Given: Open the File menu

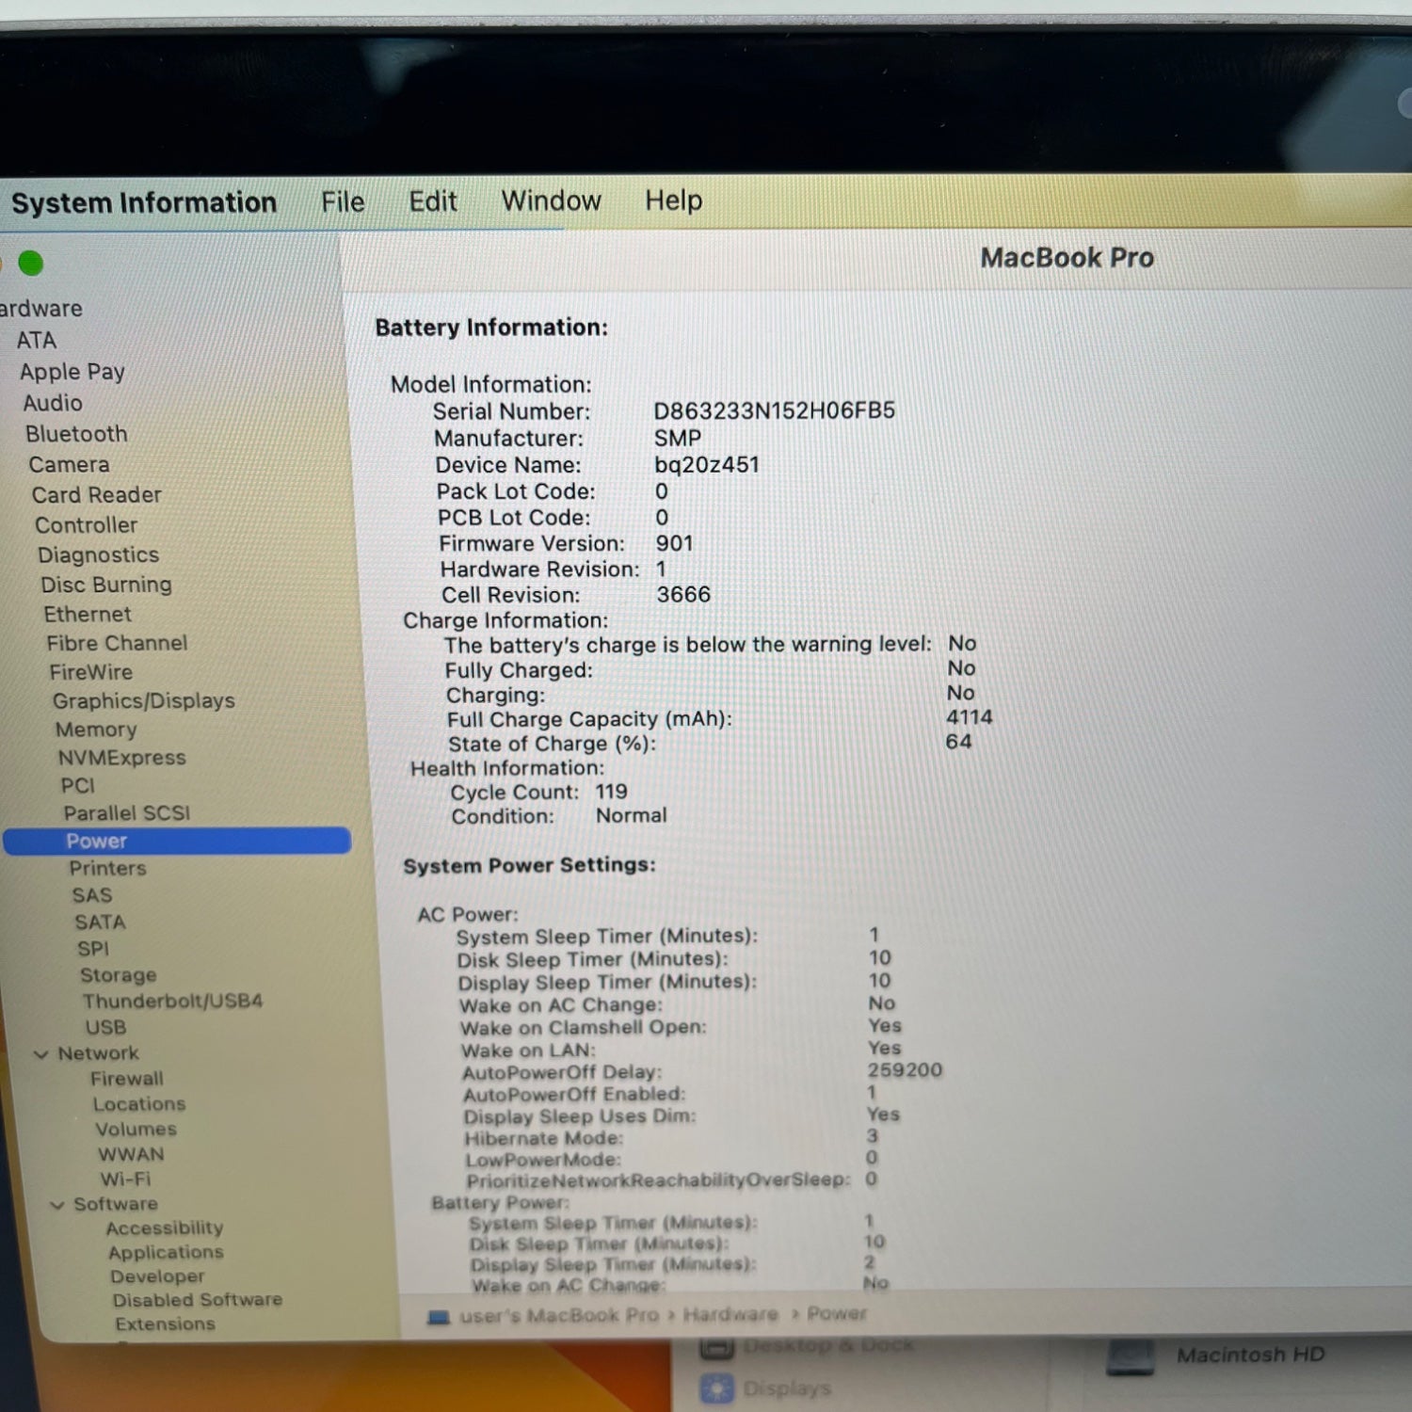Looking at the screenshot, I should point(342,202).
